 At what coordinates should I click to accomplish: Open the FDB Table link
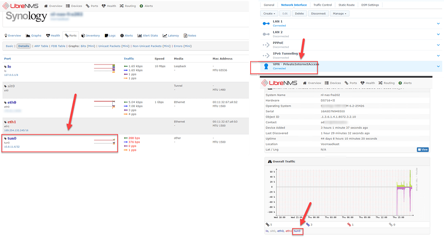(x=58, y=46)
